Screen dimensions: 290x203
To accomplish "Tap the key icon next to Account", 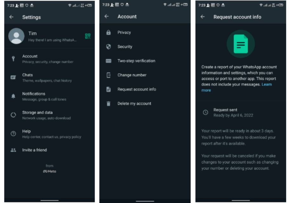I will [13, 59].
